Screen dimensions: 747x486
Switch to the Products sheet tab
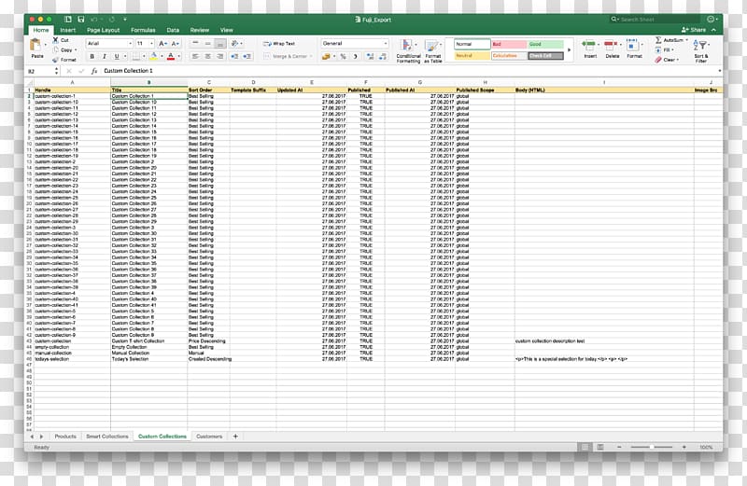(65, 436)
